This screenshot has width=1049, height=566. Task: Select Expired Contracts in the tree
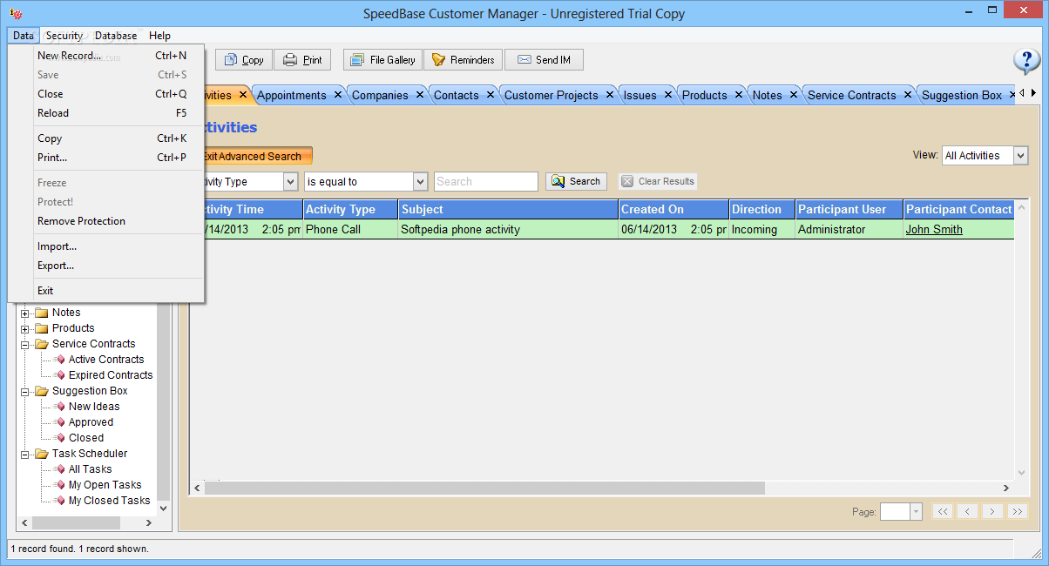click(111, 375)
